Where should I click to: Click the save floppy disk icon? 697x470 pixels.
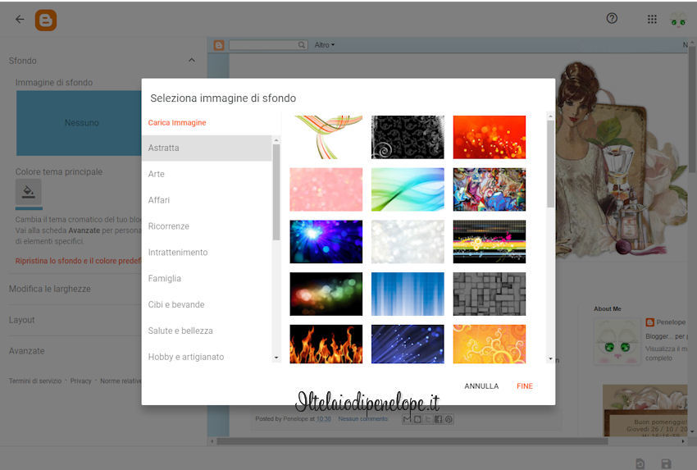[x=666, y=463]
